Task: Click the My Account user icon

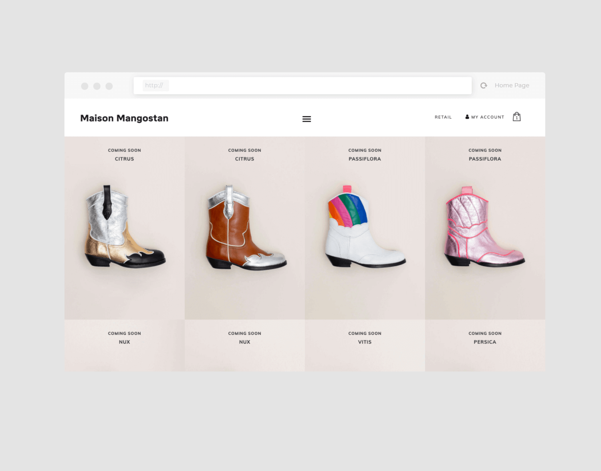Action: coord(467,117)
